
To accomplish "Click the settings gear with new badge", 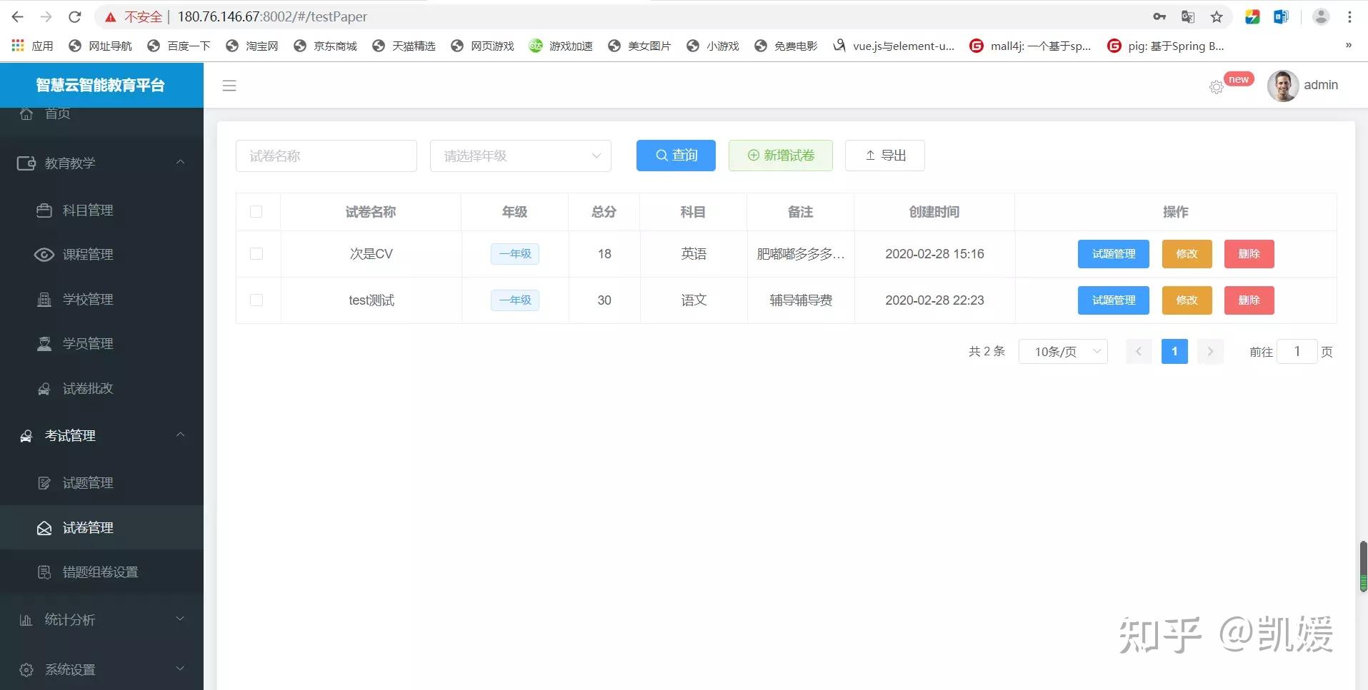I will pos(1216,86).
